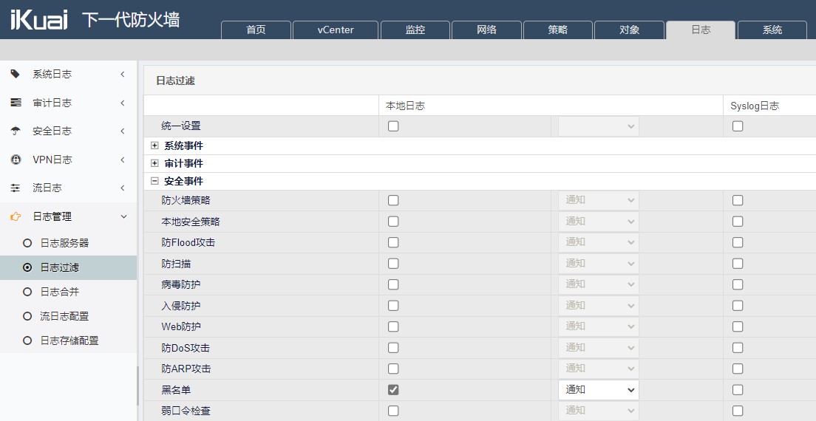Enable local log for Web防护
Screen dimensions: 816x421
coord(393,326)
